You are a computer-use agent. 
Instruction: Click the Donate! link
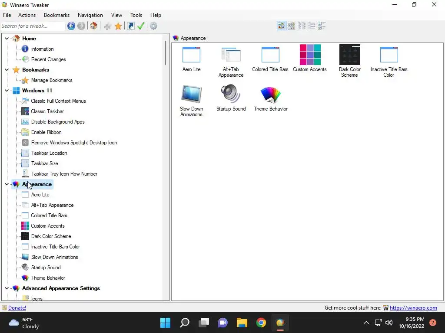[x=17, y=308]
